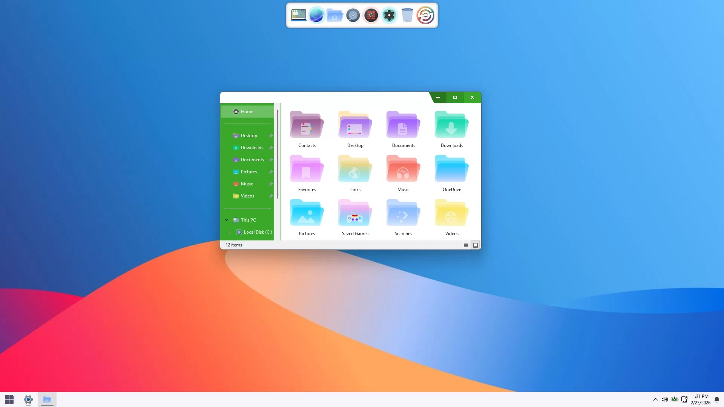The height and width of the screenshot is (407, 724).
Task: Open the Recycle Bin in the dock
Action: (x=407, y=15)
